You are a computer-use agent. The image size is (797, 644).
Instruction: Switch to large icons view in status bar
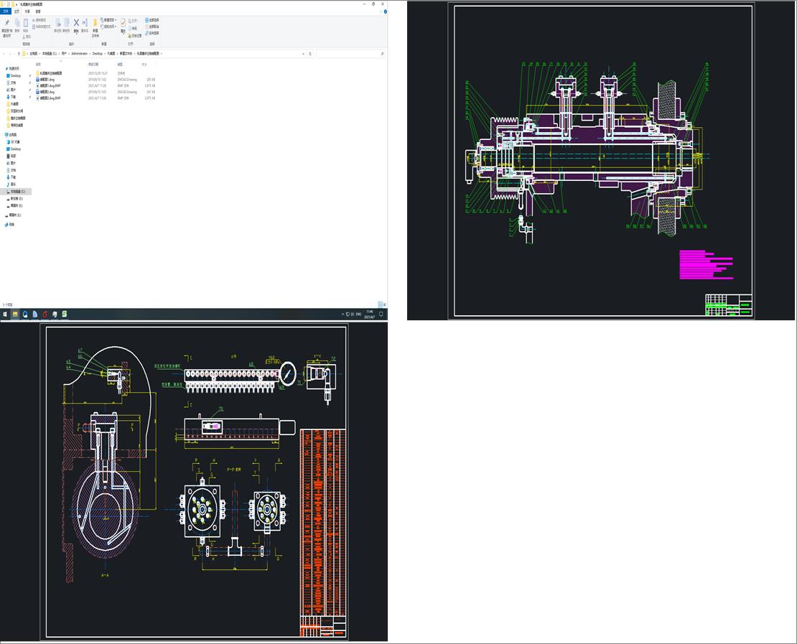[x=386, y=305]
